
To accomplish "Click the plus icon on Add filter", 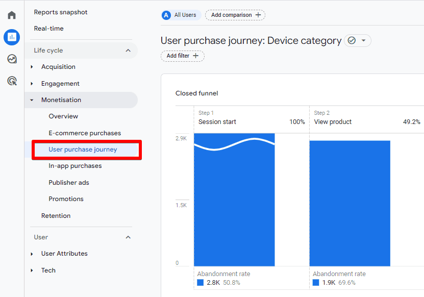I will pos(196,56).
